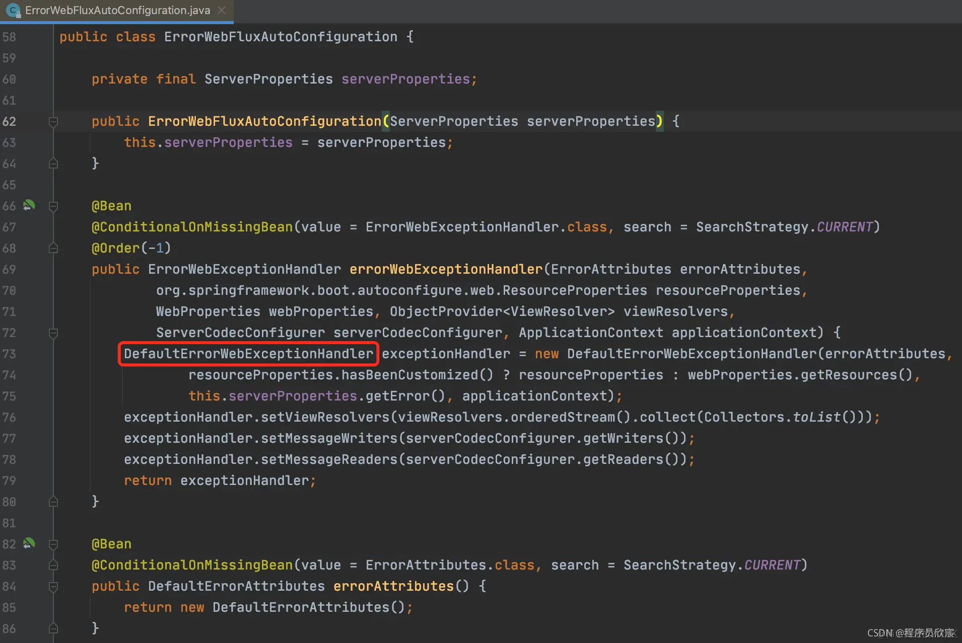Image resolution: width=962 pixels, height=643 pixels.
Task: Click ObjectProvider<ViewResolver> on line 71
Action: [502, 311]
